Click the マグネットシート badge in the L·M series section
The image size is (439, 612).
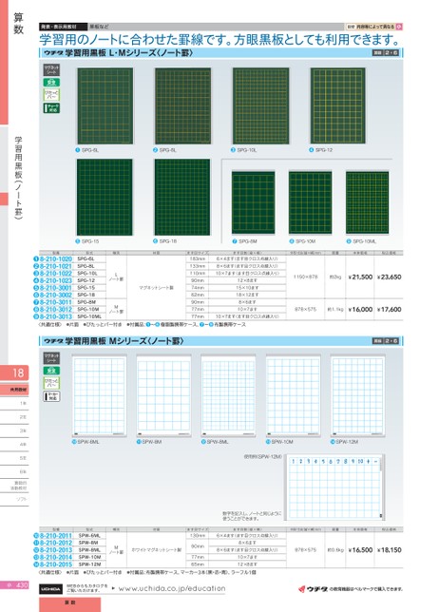(x=51, y=70)
